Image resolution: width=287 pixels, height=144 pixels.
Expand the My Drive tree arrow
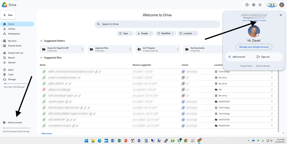point(2,41)
